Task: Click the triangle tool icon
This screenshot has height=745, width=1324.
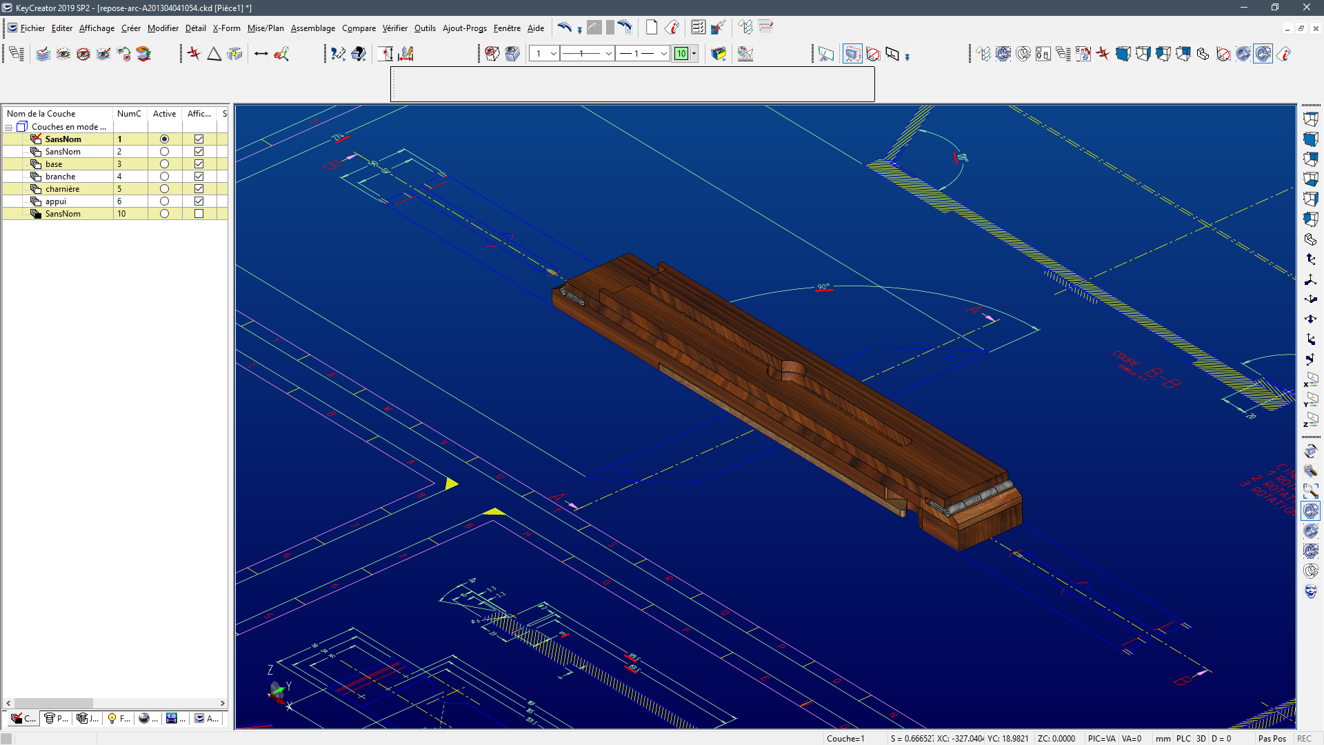Action: click(214, 54)
